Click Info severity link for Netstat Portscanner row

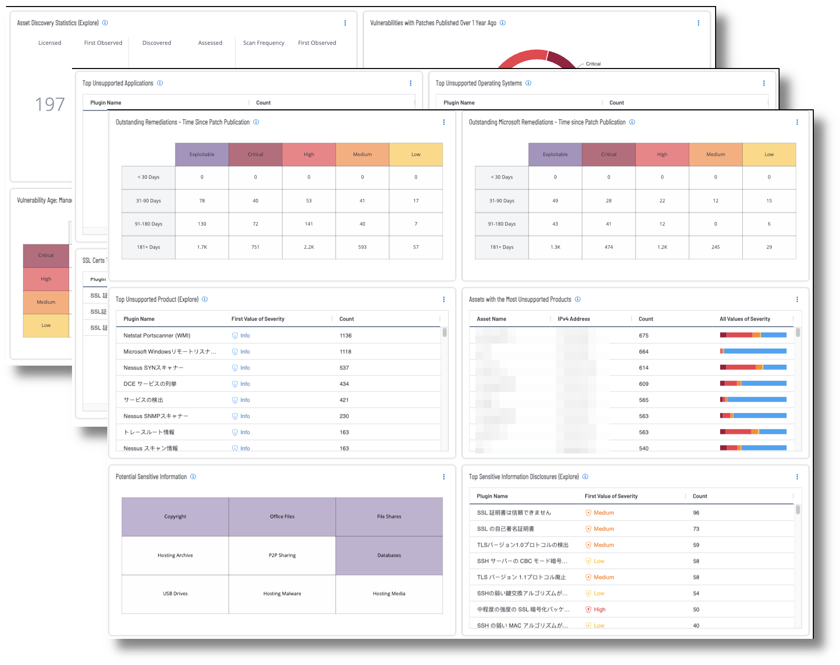click(x=245, y=336)
